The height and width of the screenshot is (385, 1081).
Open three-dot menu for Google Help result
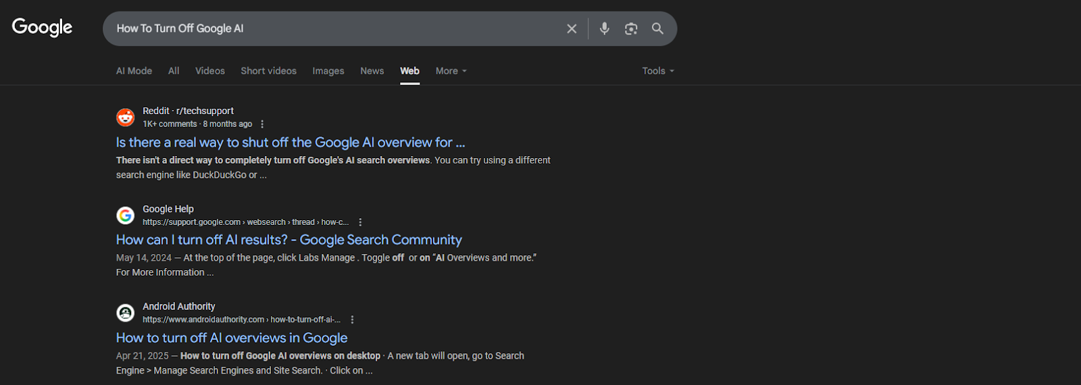[360, 222]
